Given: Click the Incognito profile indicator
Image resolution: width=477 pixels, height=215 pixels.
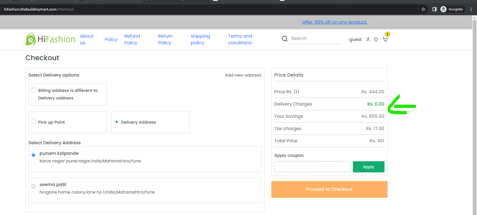Looking at the screenshot, I should (452, 9).
